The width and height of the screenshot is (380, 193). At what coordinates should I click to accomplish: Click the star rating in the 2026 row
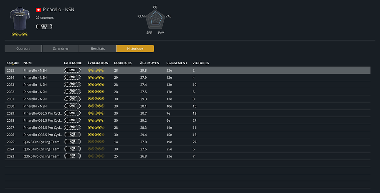(x=96, y=135)
